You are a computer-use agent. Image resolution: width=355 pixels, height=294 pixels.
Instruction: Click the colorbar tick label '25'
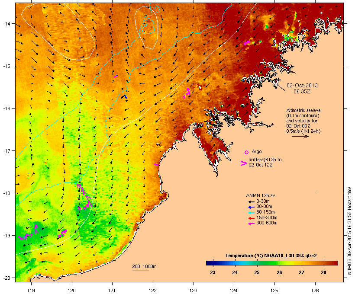(257, 272)
